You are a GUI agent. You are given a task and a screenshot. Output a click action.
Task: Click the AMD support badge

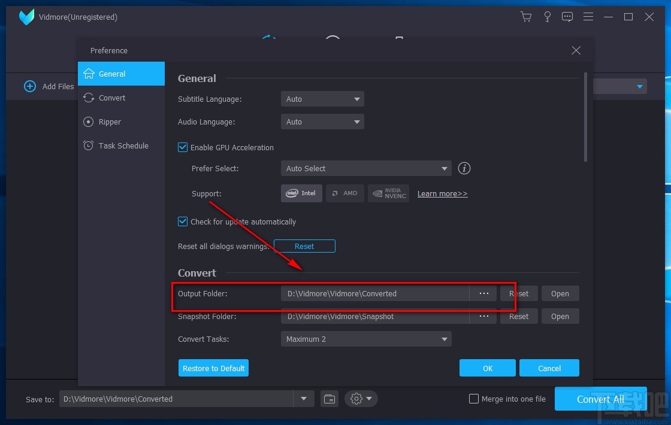coord(345,193)
